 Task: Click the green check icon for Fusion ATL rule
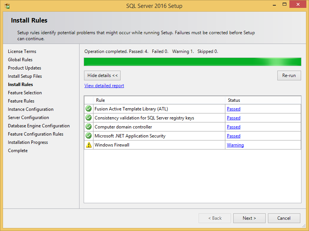(89, 109)
